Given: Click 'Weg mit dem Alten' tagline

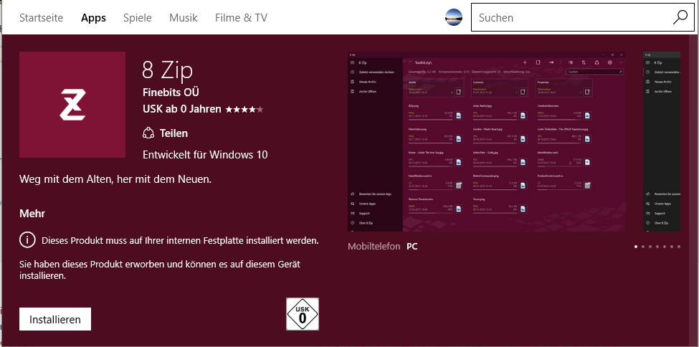Looking at the screenshot, I should click(x=115, y=179).
